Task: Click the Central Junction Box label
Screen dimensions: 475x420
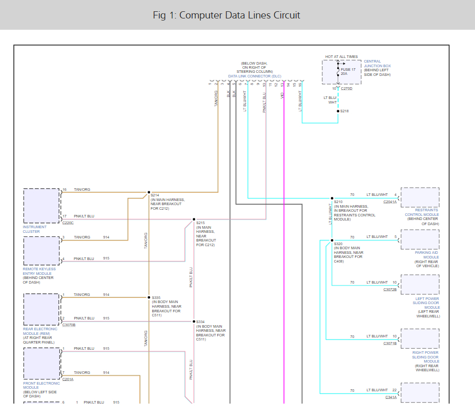Action: [x=377, y=66]
